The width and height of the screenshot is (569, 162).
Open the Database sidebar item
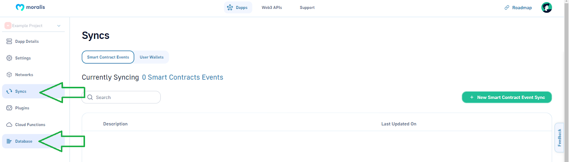(x=33, y=141)
